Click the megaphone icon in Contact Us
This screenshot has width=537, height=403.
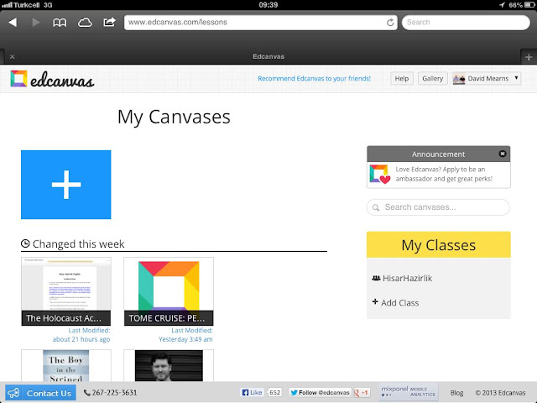(x=14, y=393)
